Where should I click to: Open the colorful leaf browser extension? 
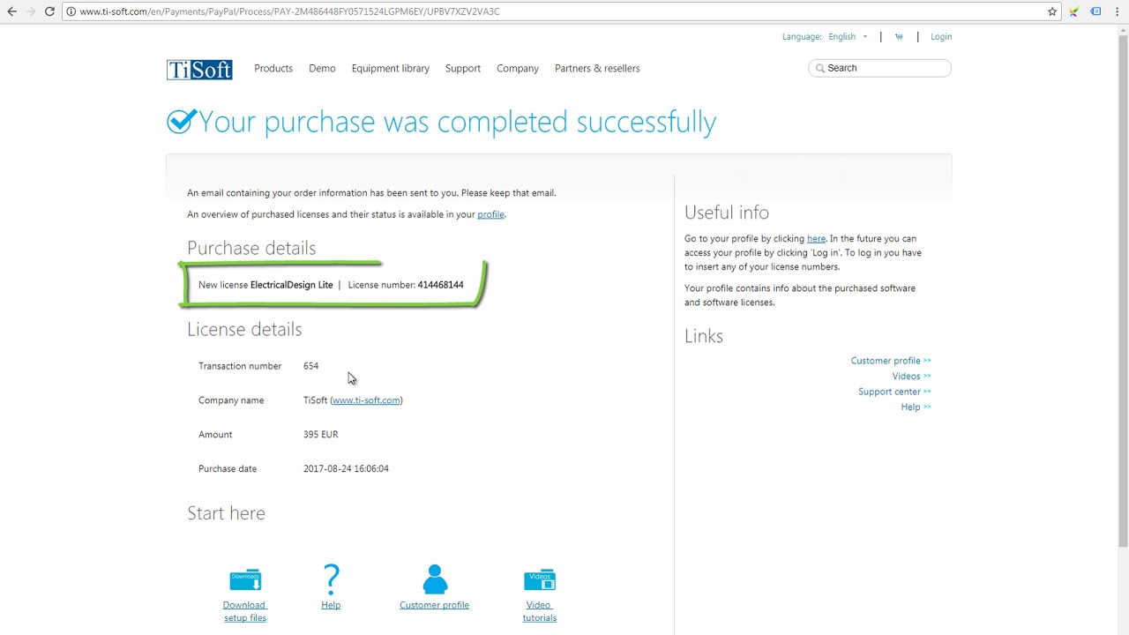click(x=1073, y=11)
